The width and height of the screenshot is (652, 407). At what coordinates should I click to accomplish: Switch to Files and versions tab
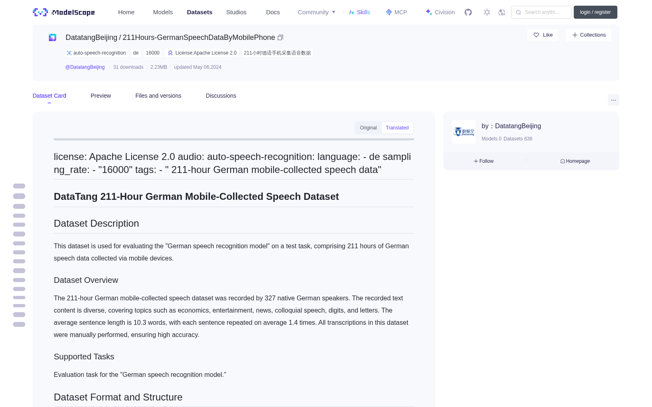(x=158, y=96)
